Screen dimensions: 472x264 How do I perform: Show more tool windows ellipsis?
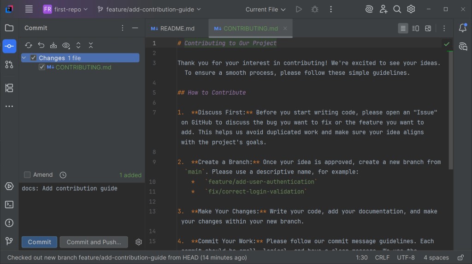point(9,106)
